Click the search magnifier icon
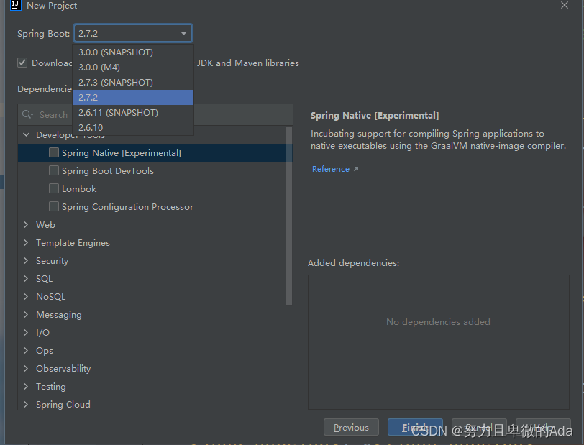The height and width of the screenshot is (445, 584). click(27, 114)
